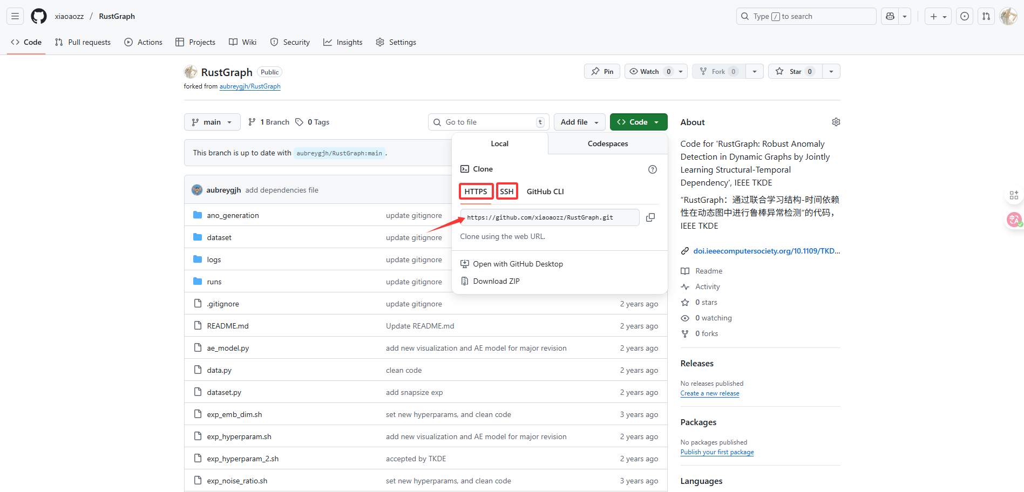Open the Pull requests tab
Screen dimensions: 1024x492
coord(83,42)
